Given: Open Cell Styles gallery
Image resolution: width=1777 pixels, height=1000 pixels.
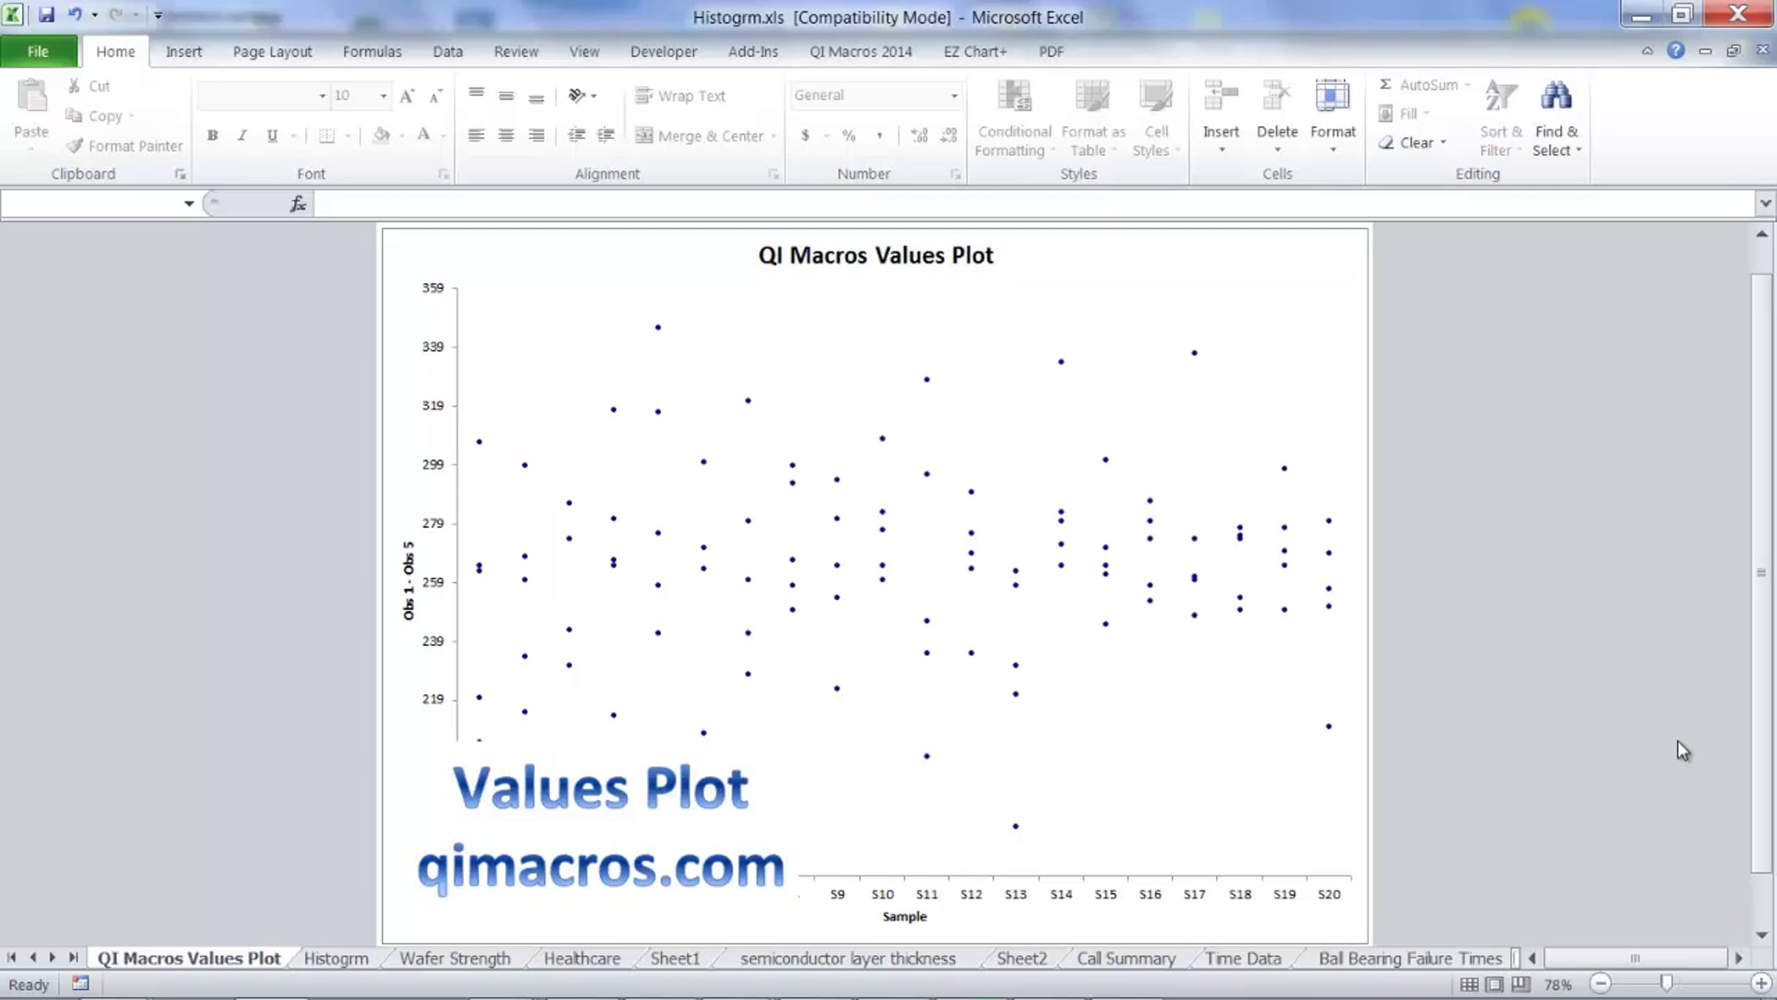Looking at the screenshot, I should pyautogui.click(x=1155, y=119).
